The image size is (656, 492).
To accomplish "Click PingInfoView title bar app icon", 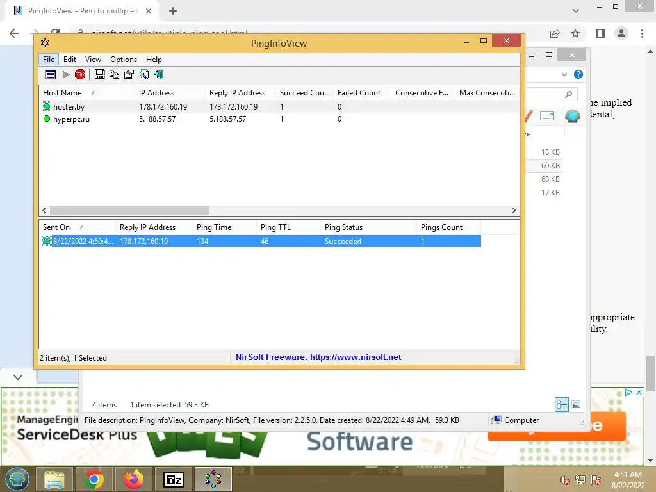I will (45, 43).
